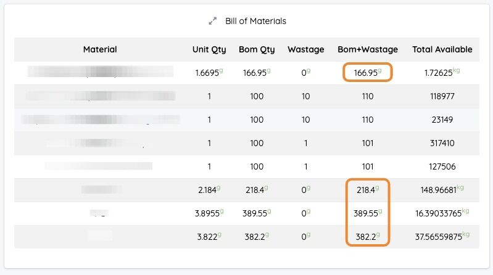Click the 3.8955g Unit Qty cell
This screenshot has height=275, width=493.
tap(209, 213)
